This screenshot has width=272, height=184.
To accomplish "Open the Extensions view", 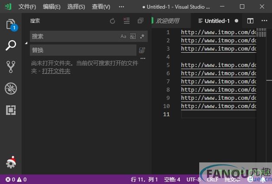I will coord(10,110).
